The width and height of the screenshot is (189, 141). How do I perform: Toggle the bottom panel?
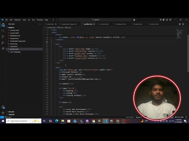[167, 20]
